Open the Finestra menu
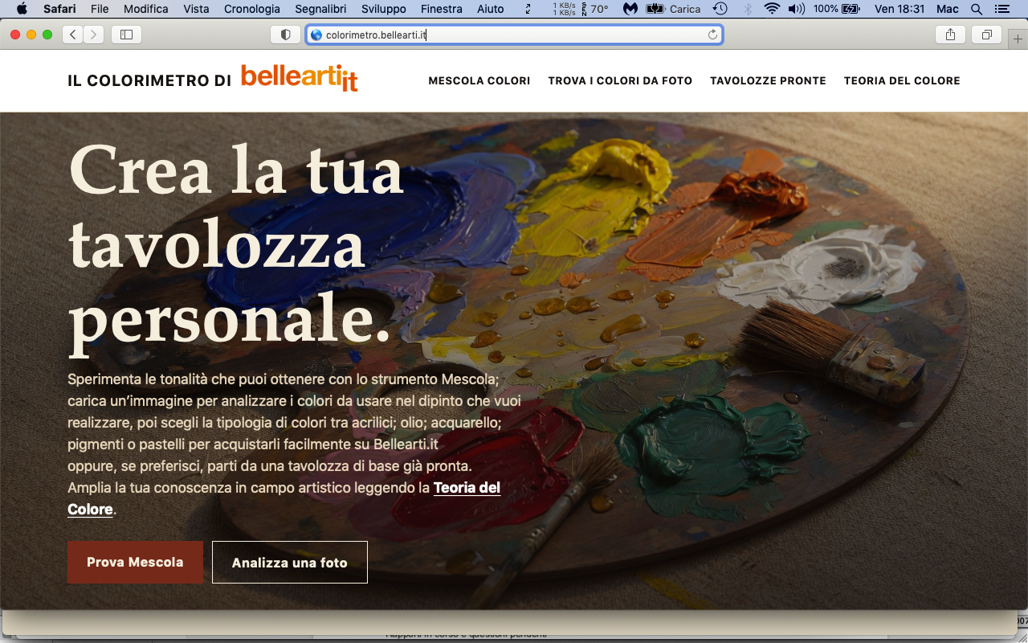The height and width of the screenshot is (643, 1028). coord(441,9)
